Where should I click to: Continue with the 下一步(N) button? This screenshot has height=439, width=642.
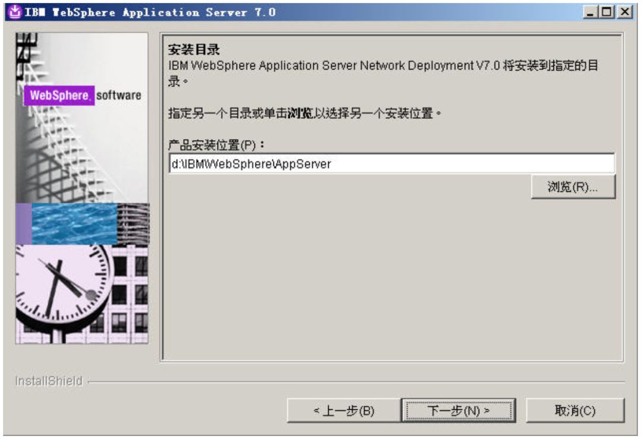coord(458,410)
